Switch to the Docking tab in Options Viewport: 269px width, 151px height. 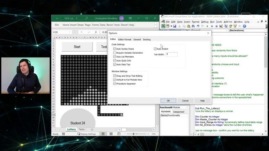click(x=147, y=39)
